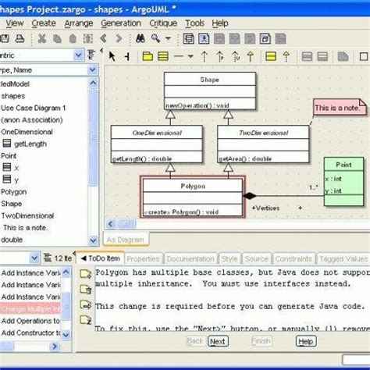370x370 pixels.
Task: Choose the Select arrow tool
Action: pos(112,56)
